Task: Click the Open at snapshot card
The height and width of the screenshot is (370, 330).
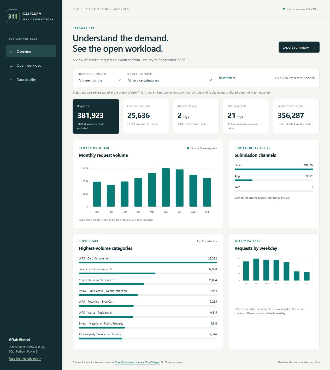Action: click(x=146, y=116)
